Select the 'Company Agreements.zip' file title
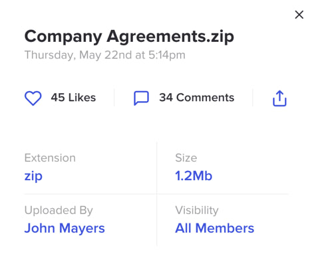Viewport: 318px width, 262px height. [x=129, y=37]
